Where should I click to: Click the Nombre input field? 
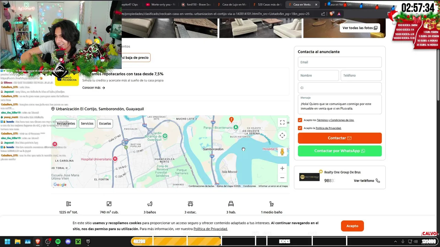pos(318,75)
